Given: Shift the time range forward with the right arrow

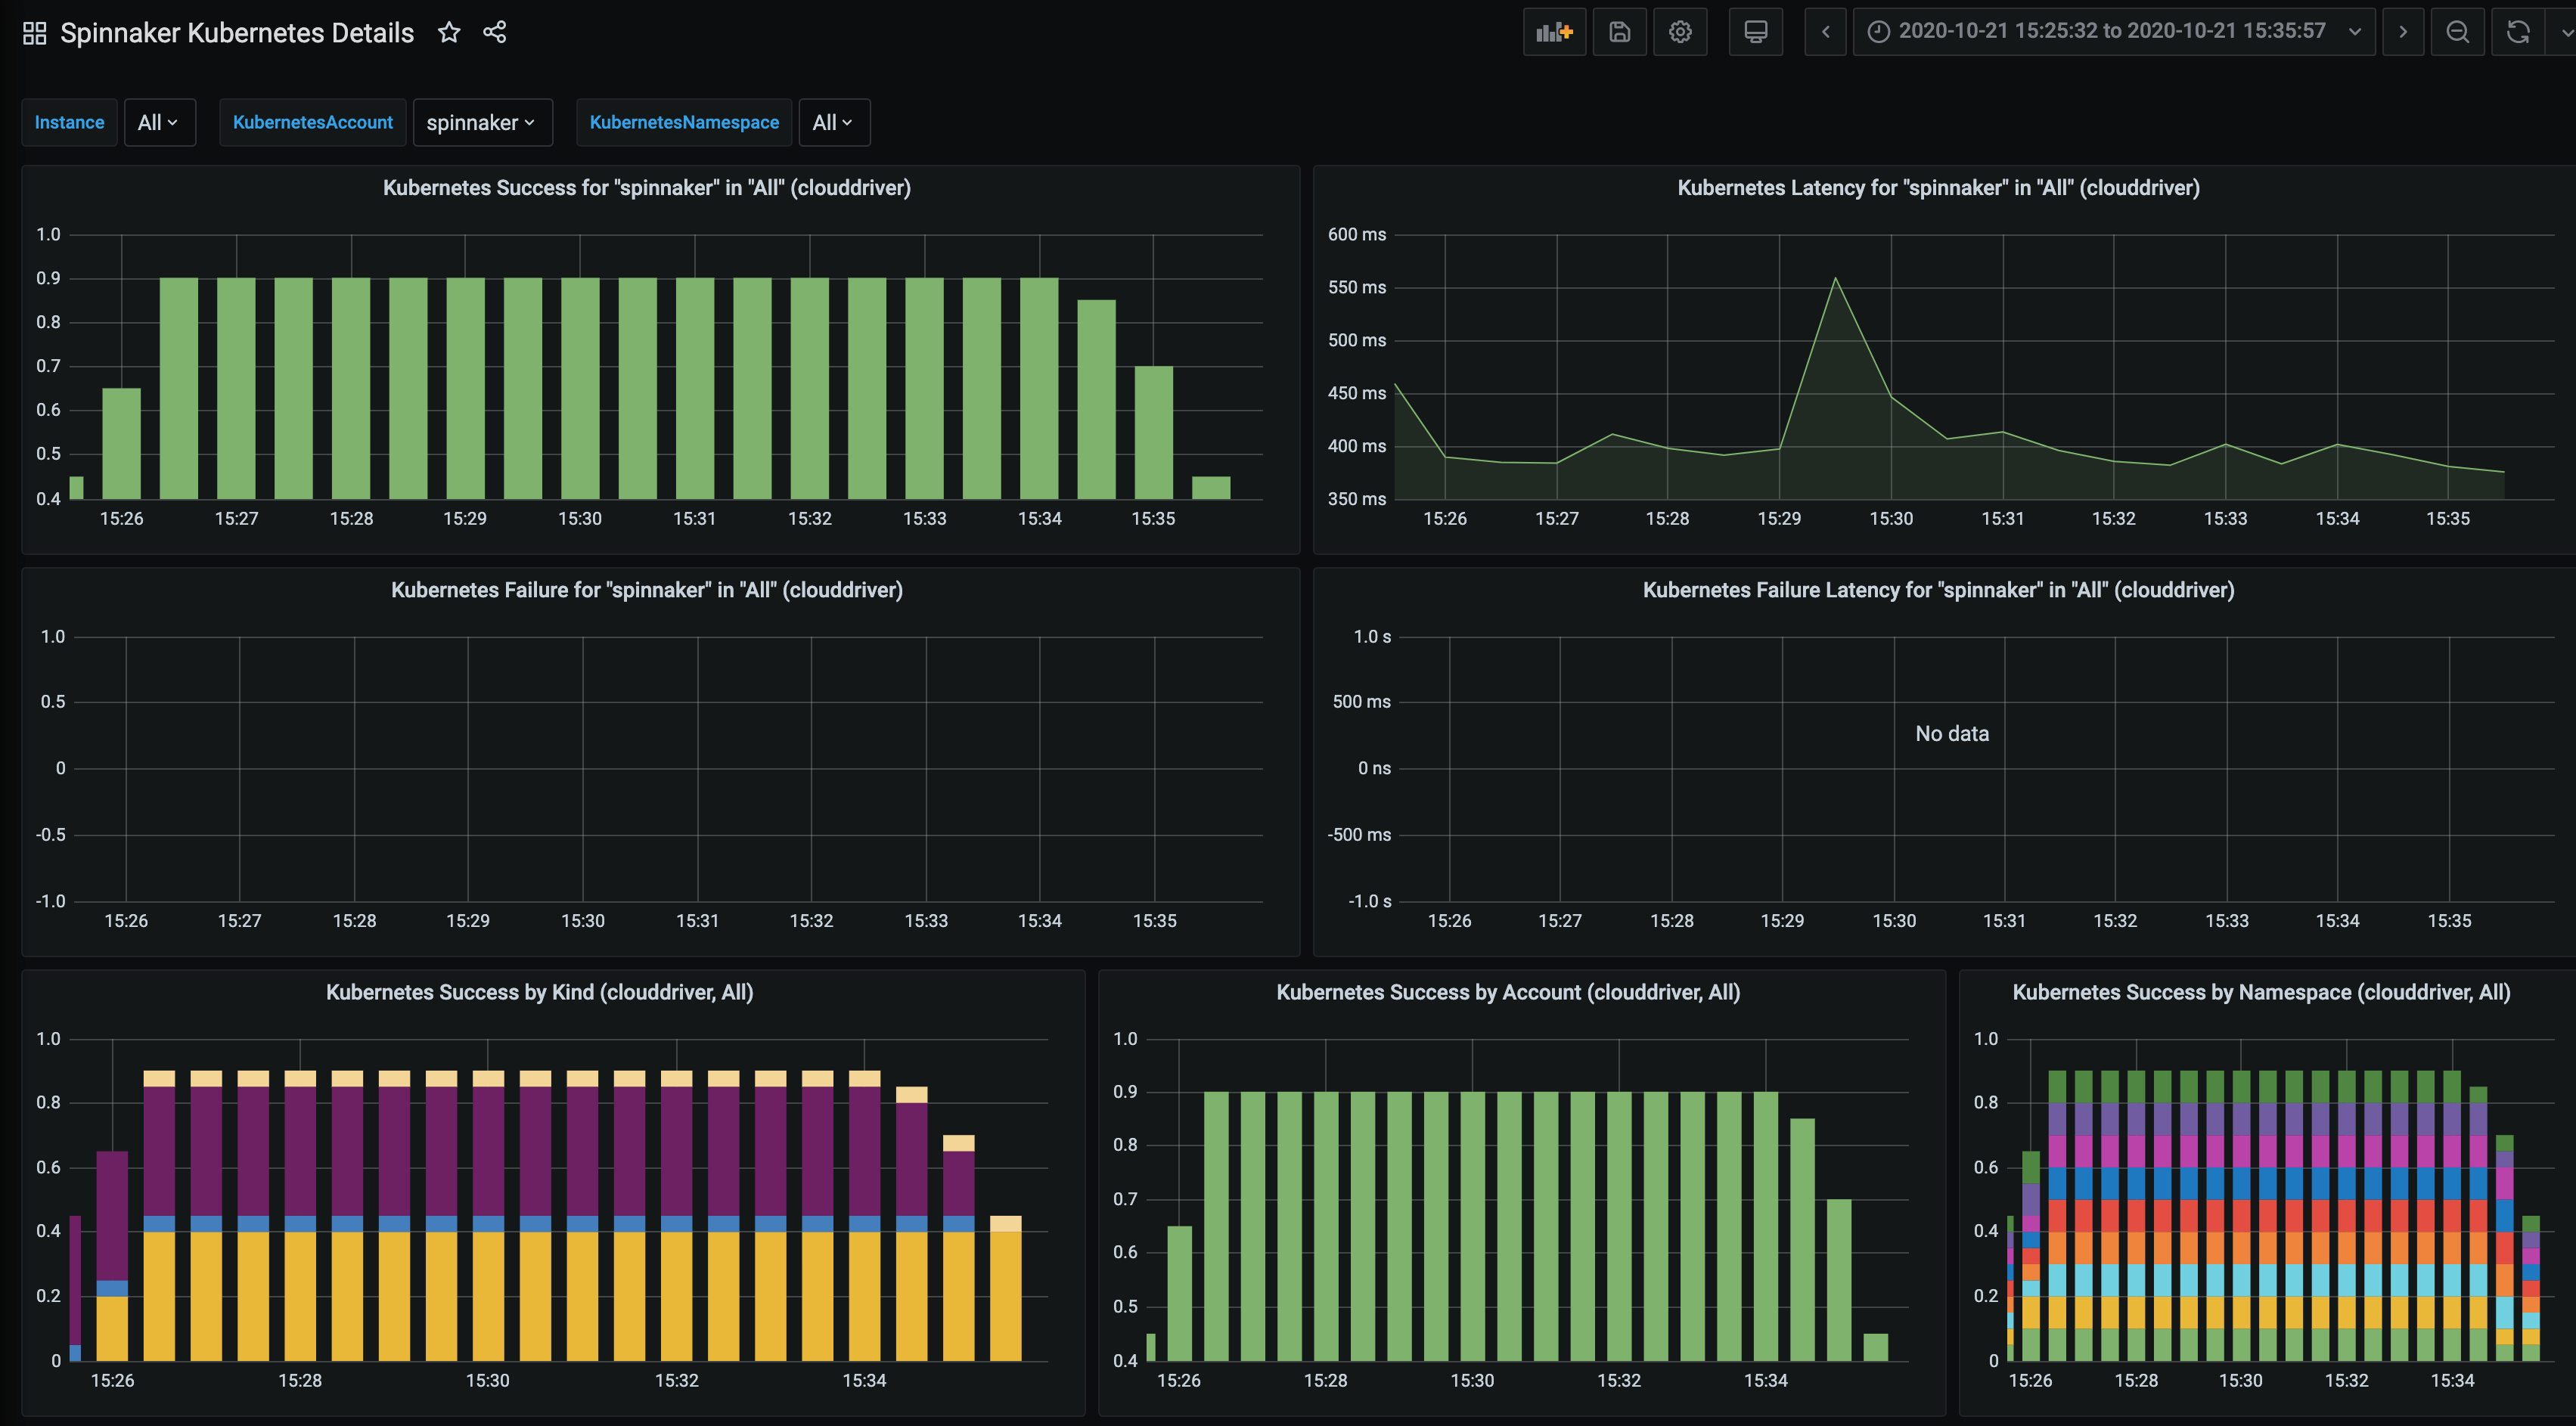Looking at the screenshot, I should pyautogui.click(x=2403, y=31).
